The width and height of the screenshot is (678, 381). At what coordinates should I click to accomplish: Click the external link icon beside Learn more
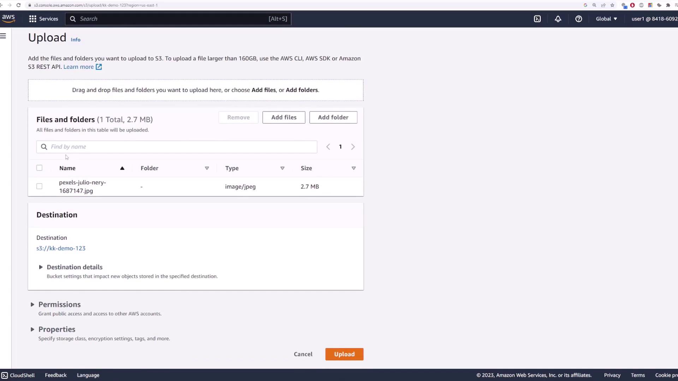tap(99, 67)
